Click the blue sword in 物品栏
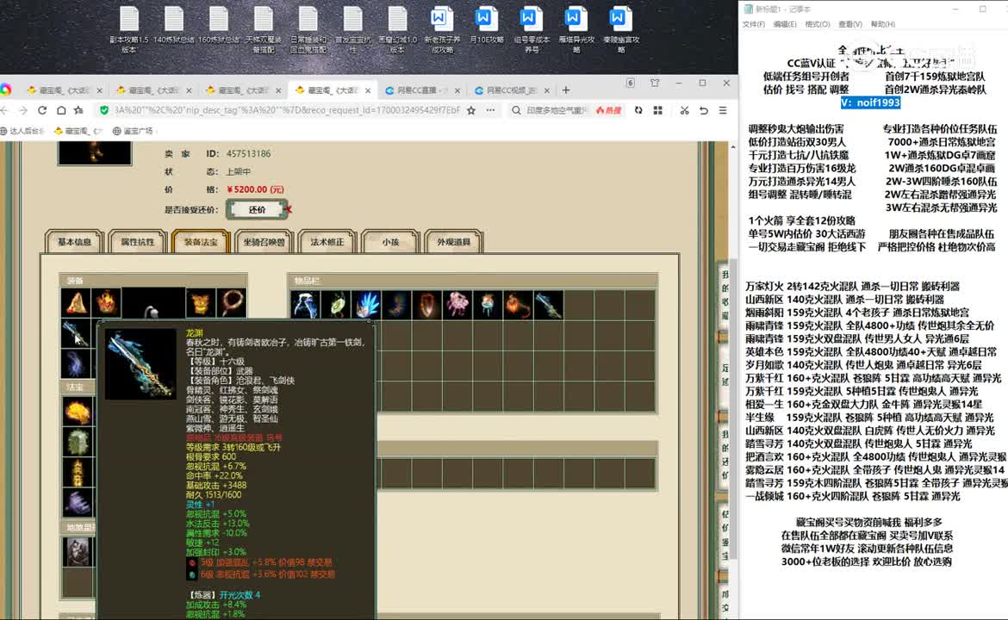 click(x=548, y=305)
